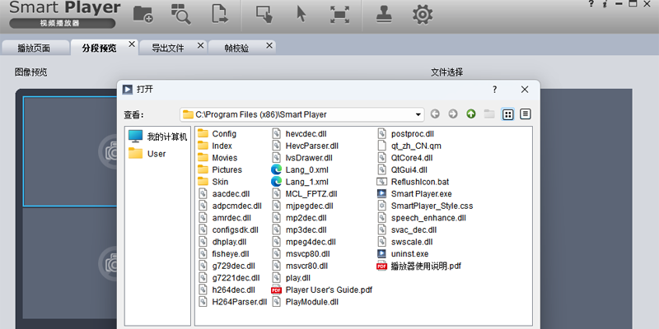Image resolution: width=659 pixels, height=329 pixels.
Task: Click the main window help question mark
Action: pos(591,3)
